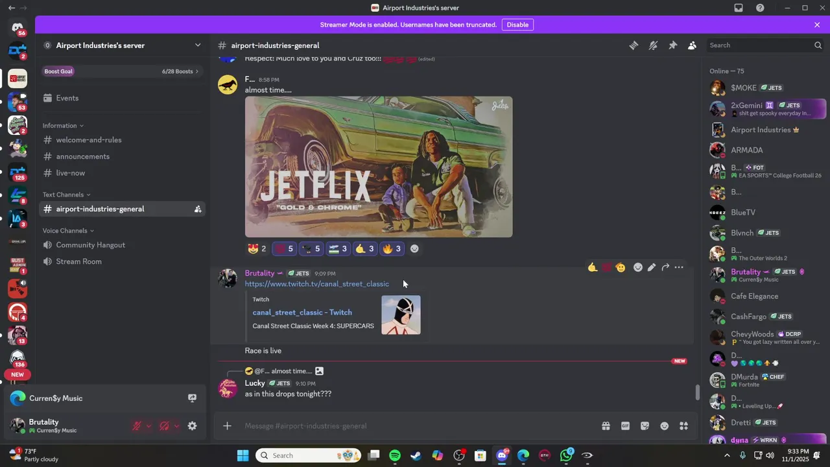Open Windows Start menu
Screen dimensions: 830x467
click(243, 455)
